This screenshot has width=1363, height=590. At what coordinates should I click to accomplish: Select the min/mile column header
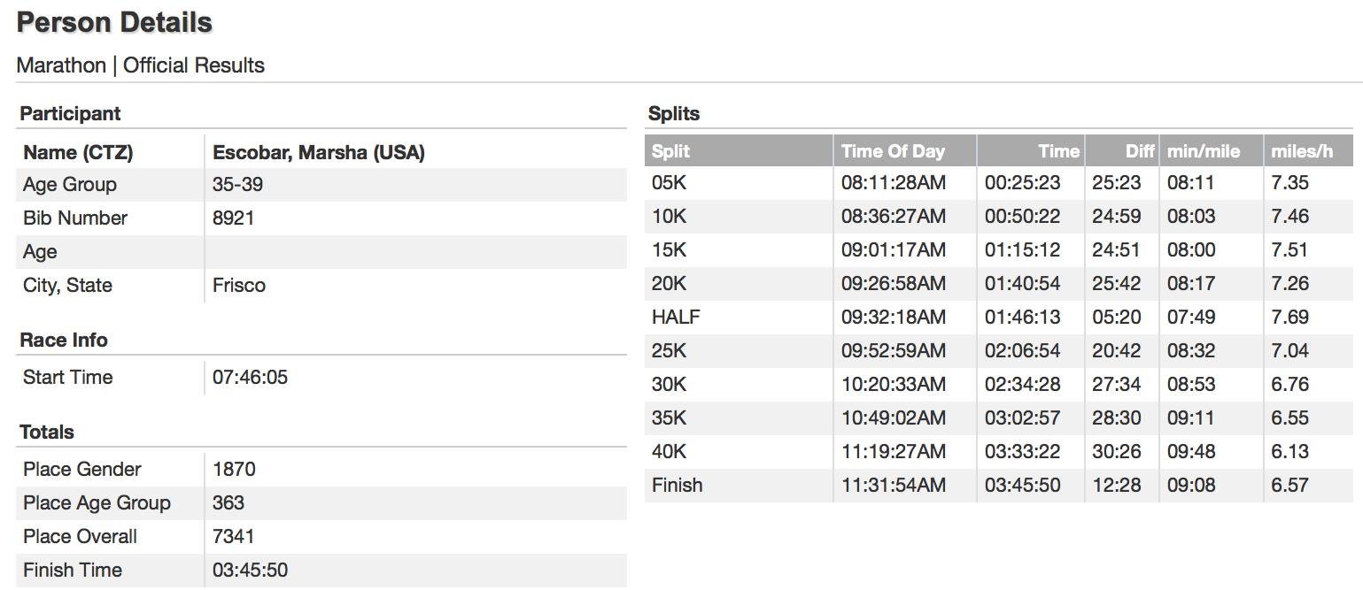tap(1203, 151)
